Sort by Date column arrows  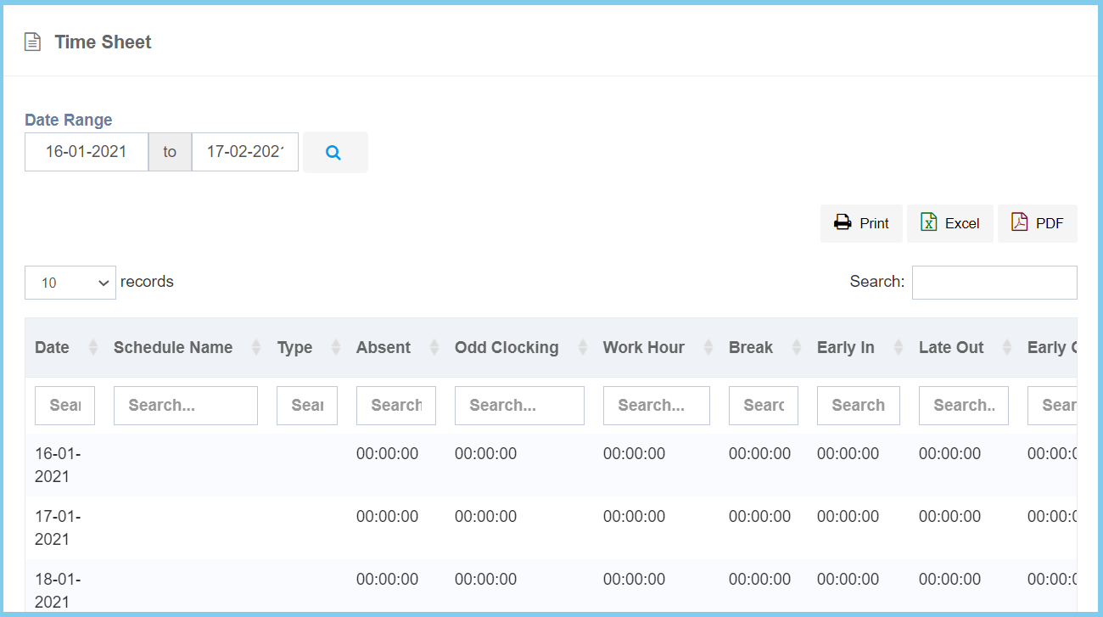click(92, 348)
